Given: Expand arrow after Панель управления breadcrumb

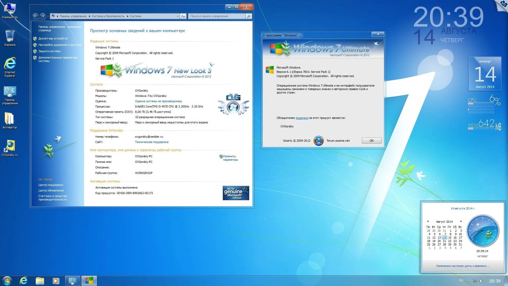Looking at the screenshot, I should [x=89, y=16].
